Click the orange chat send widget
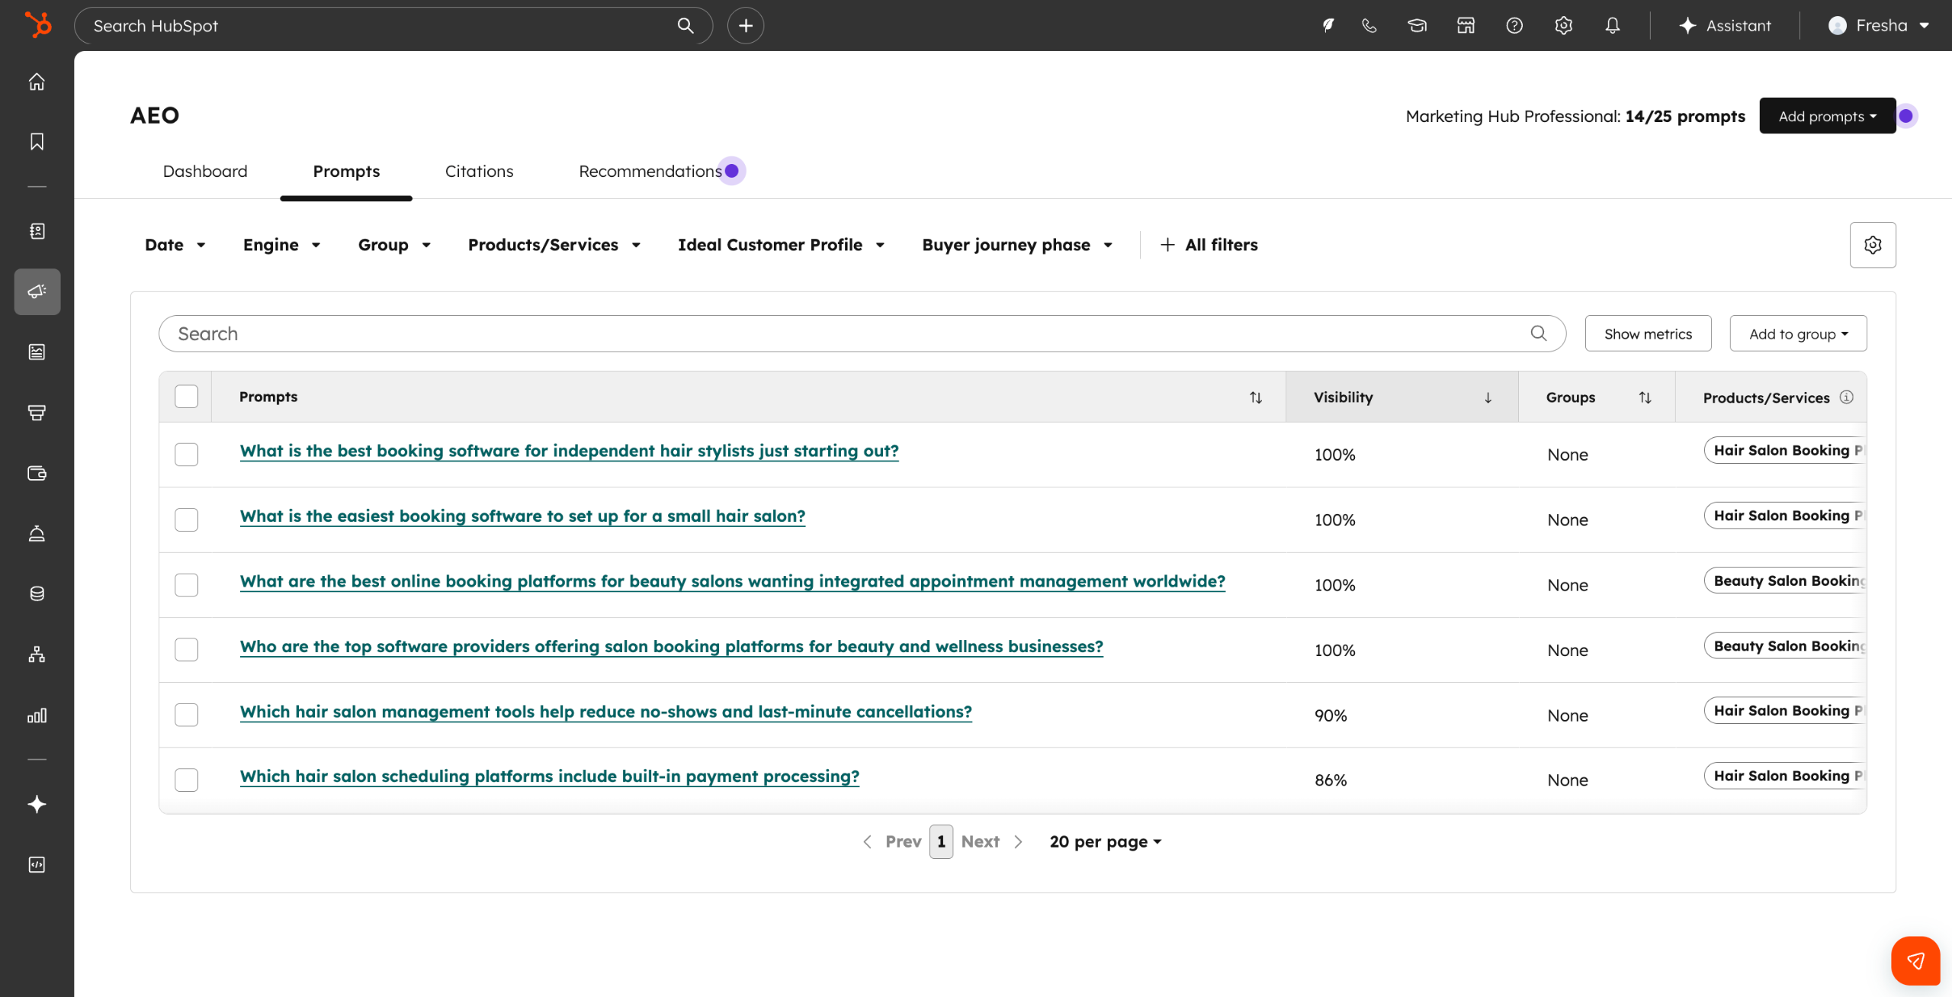 click(1915, 960)
